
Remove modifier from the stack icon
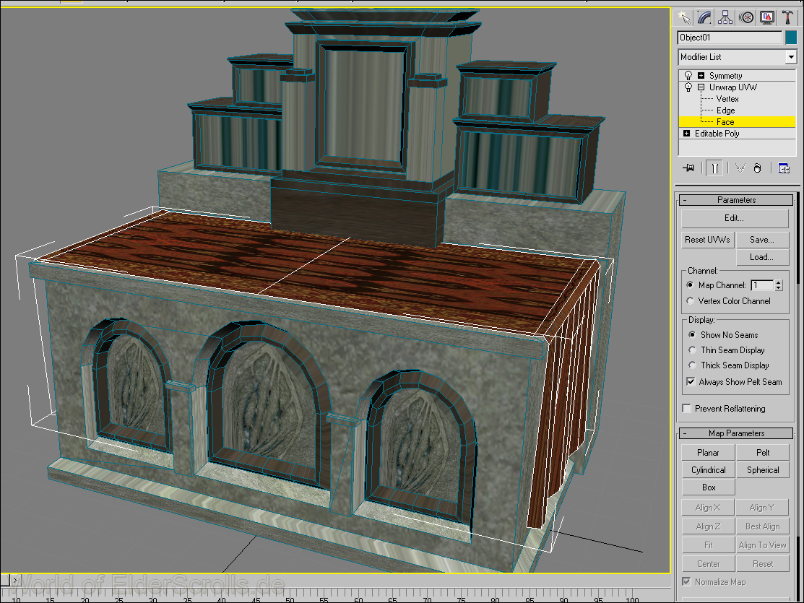[x=758, y=168]
